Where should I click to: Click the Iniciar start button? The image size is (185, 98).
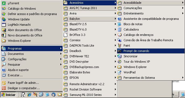pyautogui.click(x=8, y=95)
